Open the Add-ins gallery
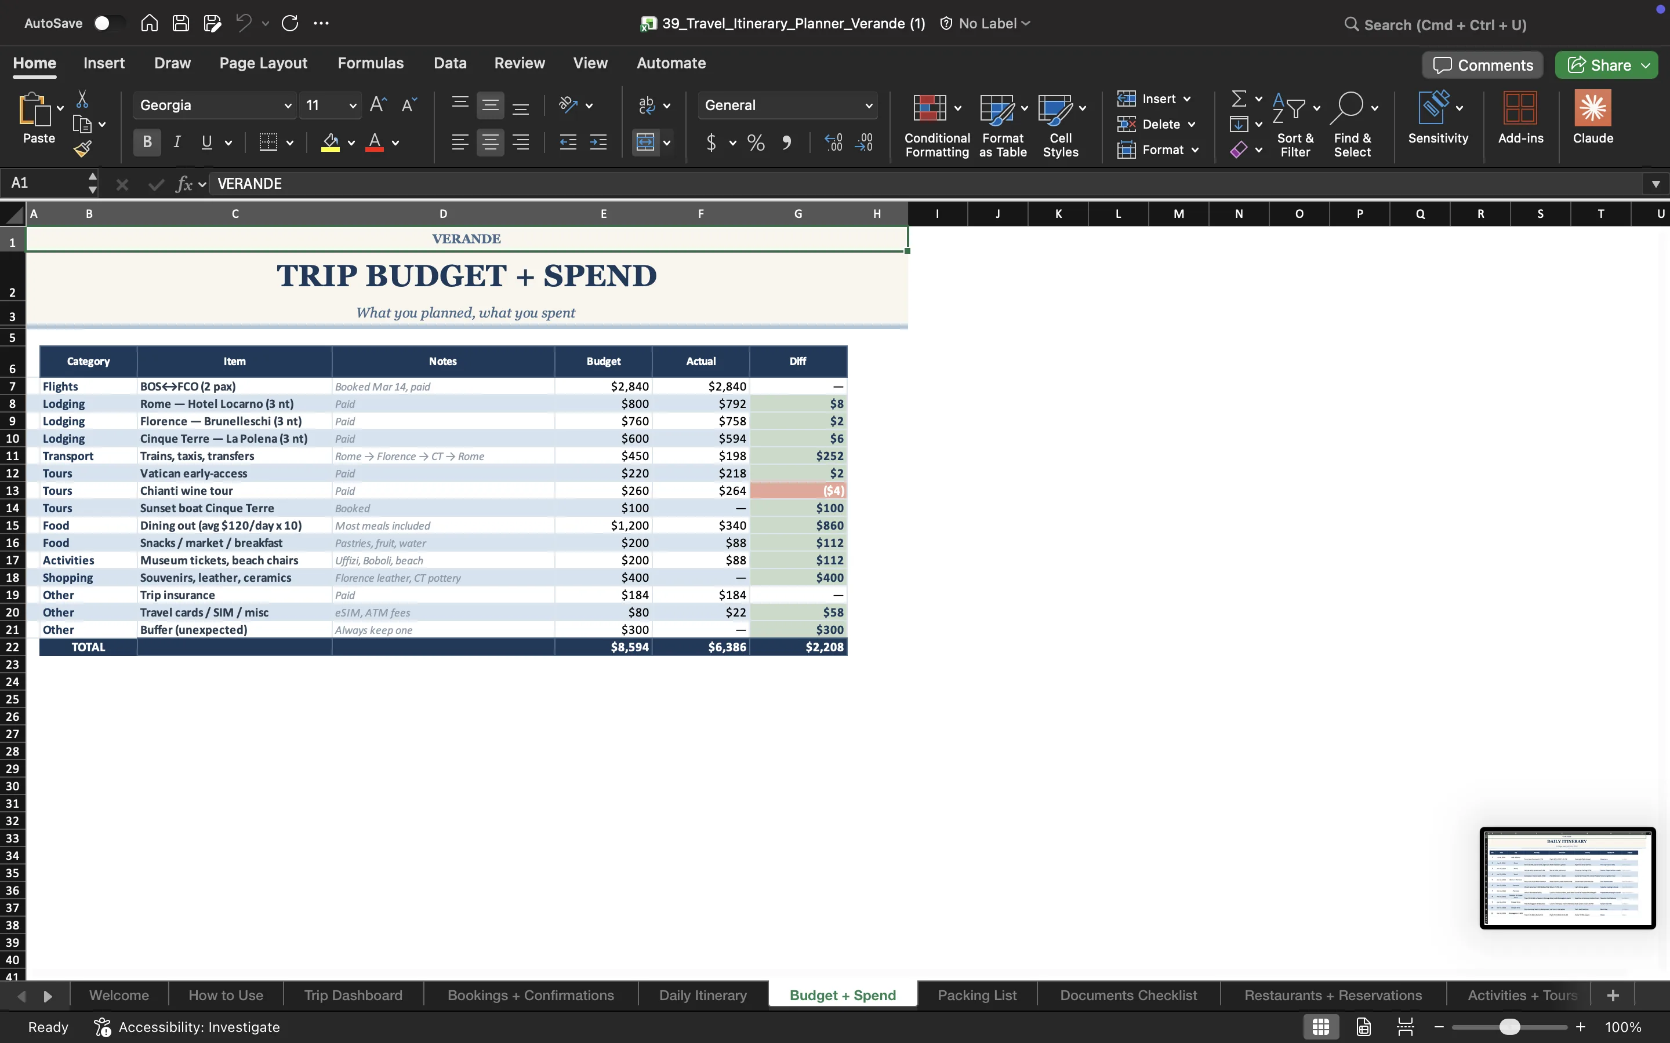 (x=1520, y=117)
